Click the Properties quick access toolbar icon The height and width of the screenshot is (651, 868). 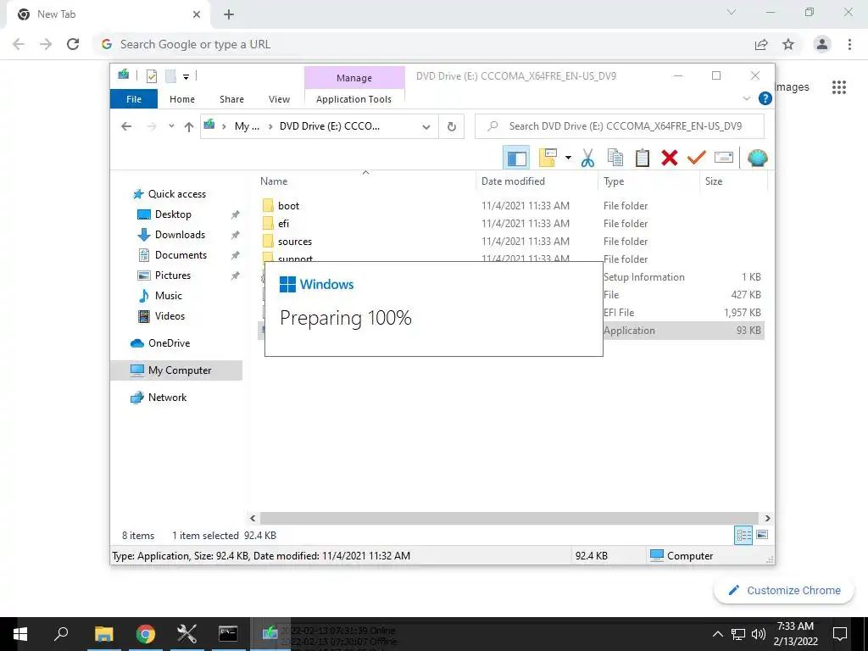[151, 75]
